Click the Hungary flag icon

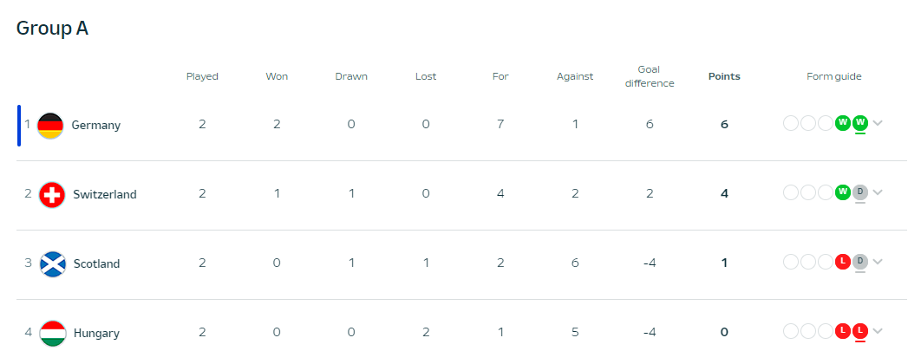52,333
